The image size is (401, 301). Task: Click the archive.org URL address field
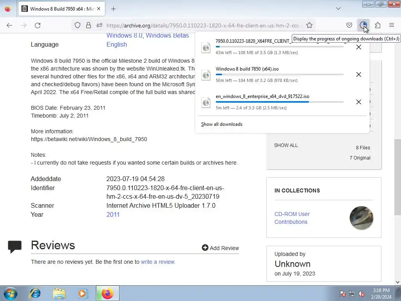coord(204,25)
